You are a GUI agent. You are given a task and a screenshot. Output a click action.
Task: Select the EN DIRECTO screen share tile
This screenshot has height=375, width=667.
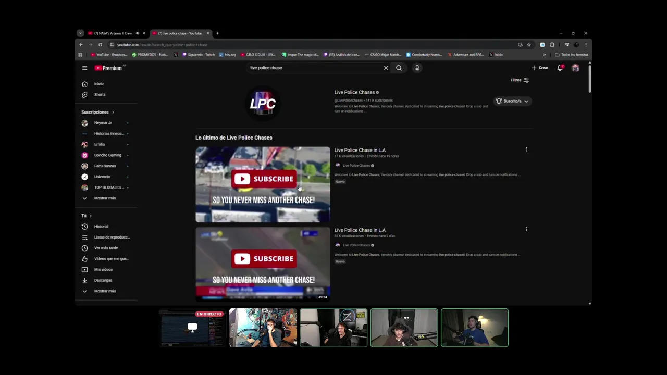192,328
